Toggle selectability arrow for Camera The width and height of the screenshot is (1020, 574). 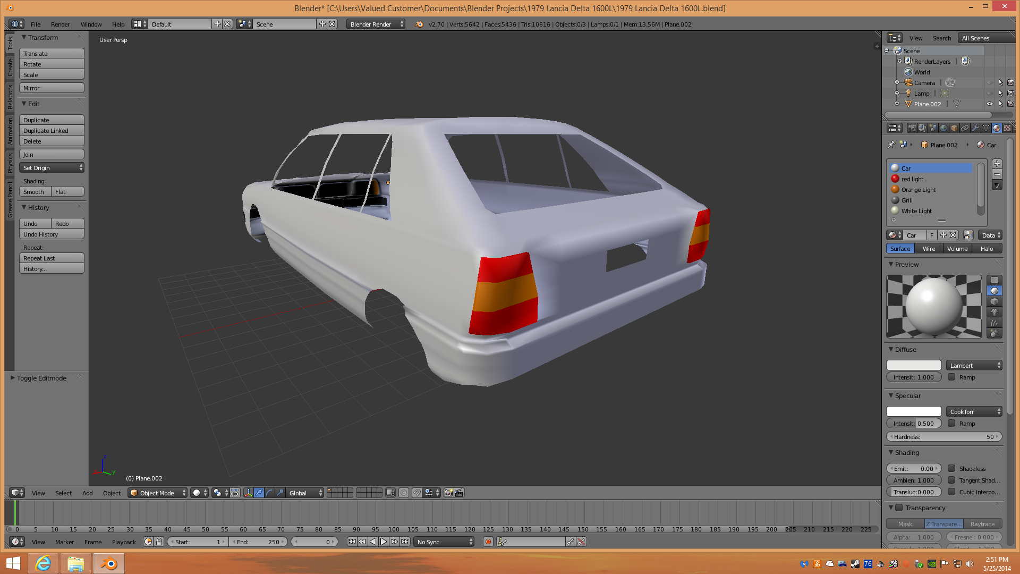1000,83
